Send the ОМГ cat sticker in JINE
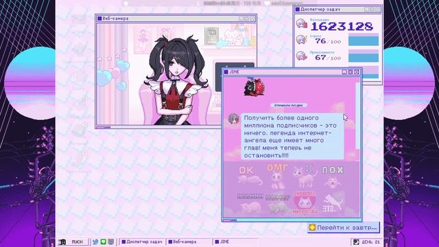Viewport: 439px width, 247px height. click(277, 176)
